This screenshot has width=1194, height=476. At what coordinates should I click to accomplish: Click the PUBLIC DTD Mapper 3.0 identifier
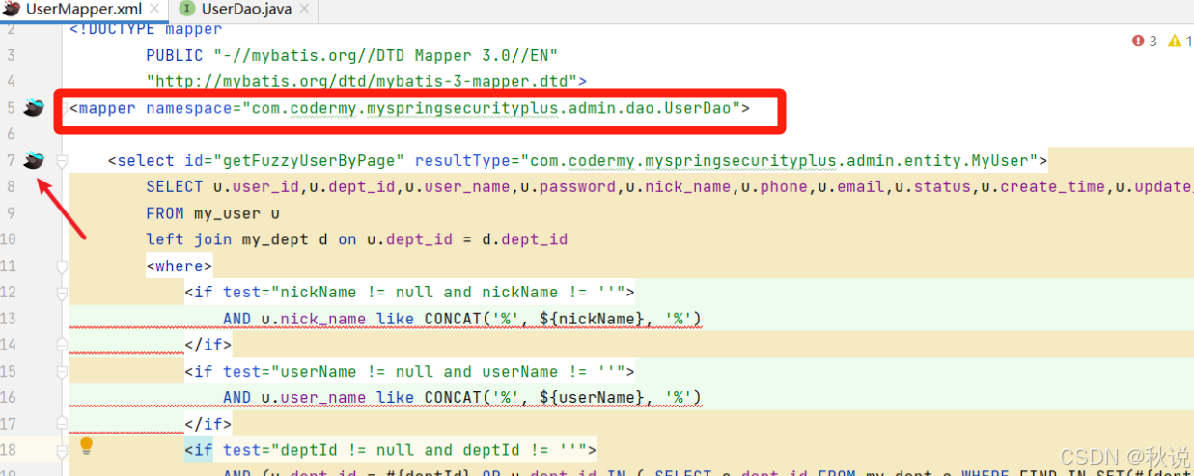point(386,55)
